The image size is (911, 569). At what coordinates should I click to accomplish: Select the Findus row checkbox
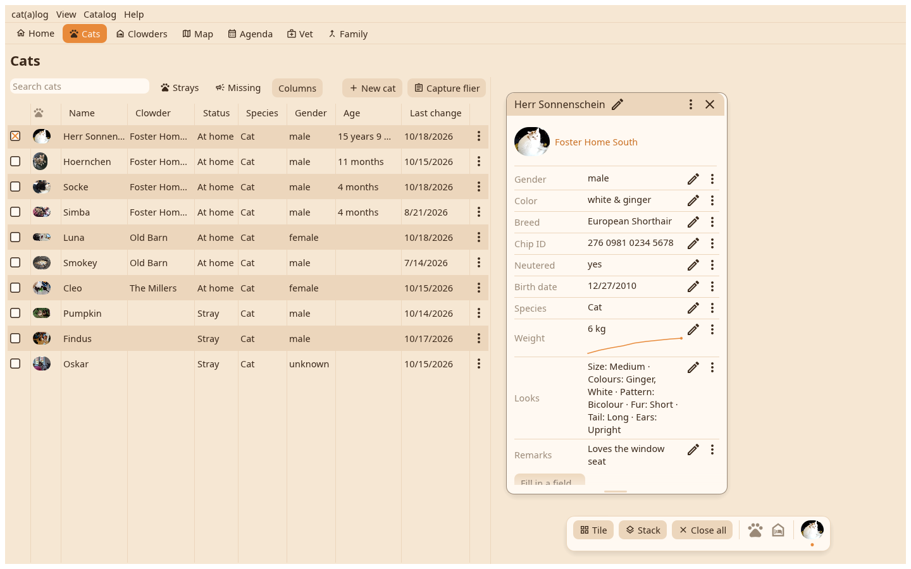pos(16,338)
